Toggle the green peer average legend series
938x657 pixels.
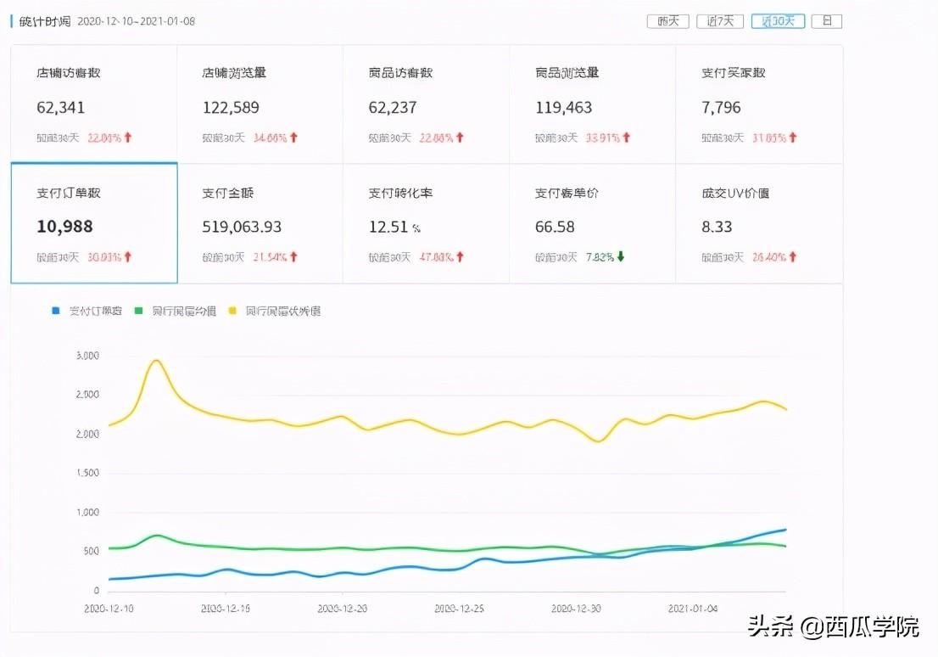[x=176, y=311]
